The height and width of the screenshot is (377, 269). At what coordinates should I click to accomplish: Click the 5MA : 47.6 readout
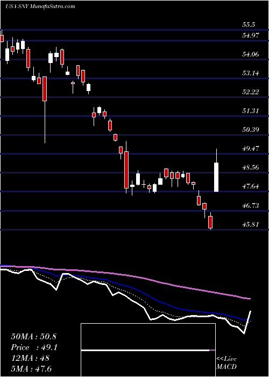coord(31,368)
